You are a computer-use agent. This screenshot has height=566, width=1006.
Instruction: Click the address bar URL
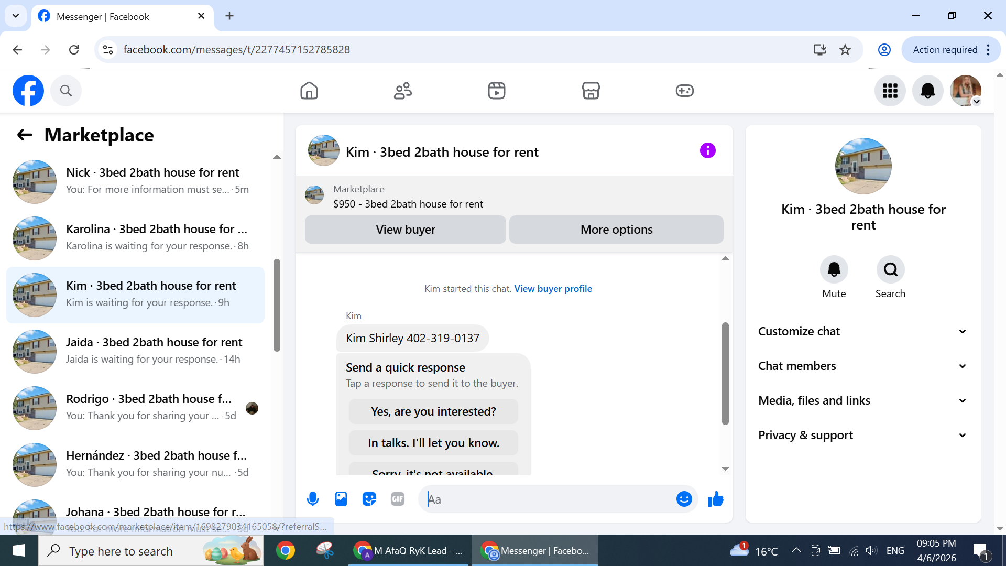pyautogui.click(x=236, y=50)
